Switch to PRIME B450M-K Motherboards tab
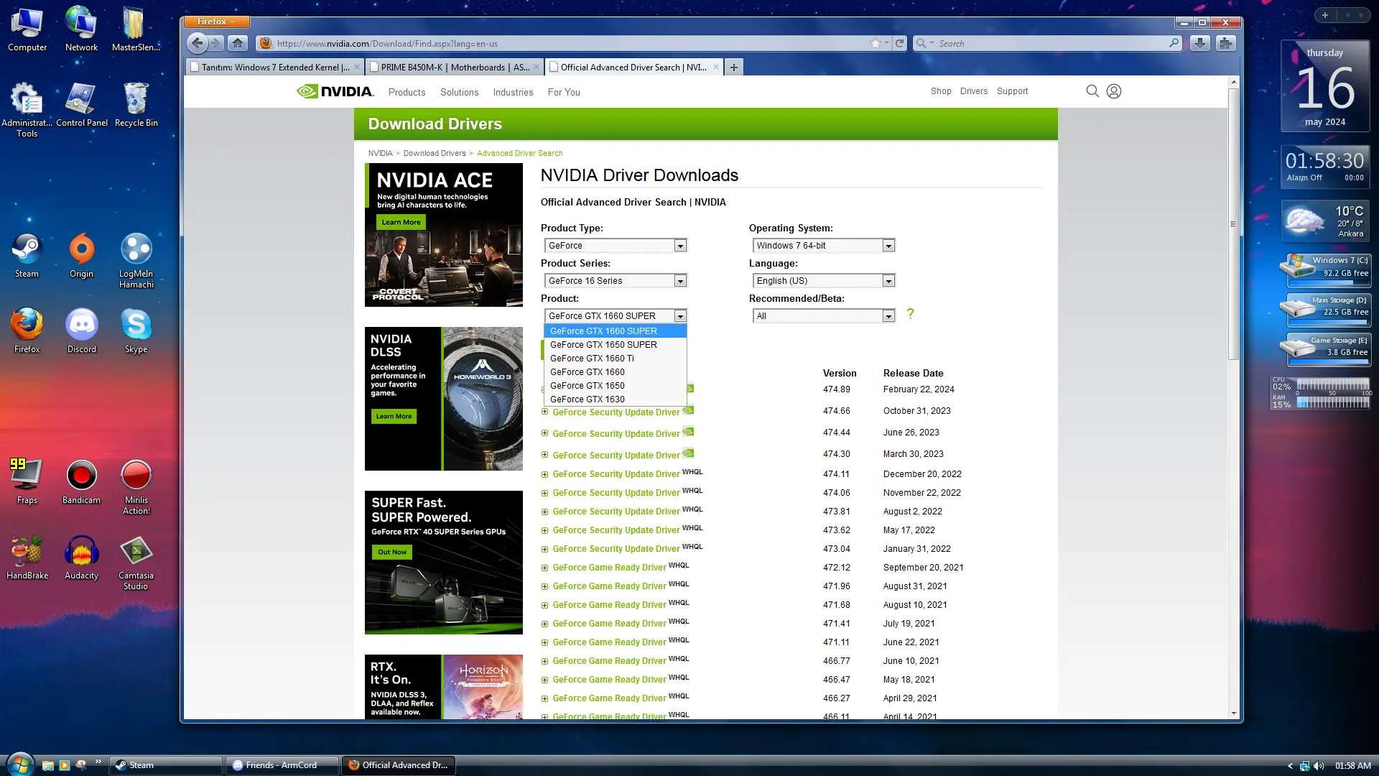1379x776 pixels. (455, 68)
